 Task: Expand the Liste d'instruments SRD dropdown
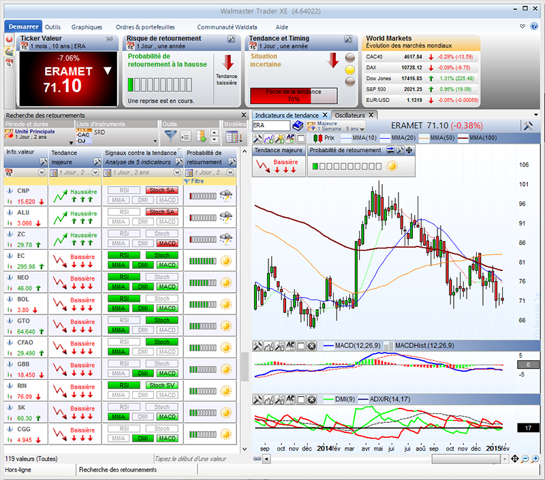(155, 141)
